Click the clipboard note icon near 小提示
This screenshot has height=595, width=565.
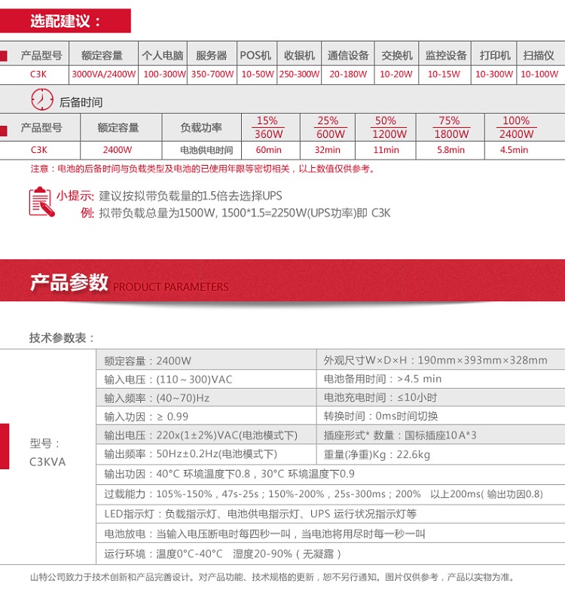(41, 202)
